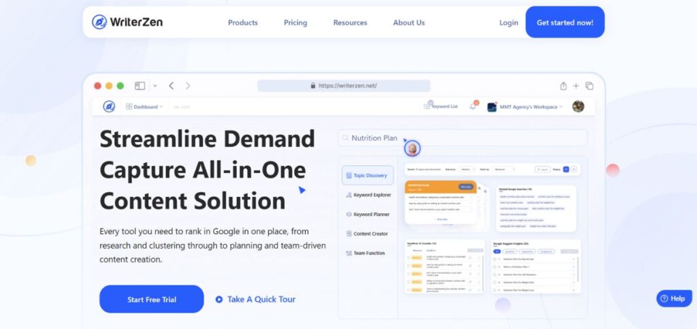The width and height of the screenshot is (697, 329).
Task: Select the Keyword Explorer tab
Action: pos(368,195)
